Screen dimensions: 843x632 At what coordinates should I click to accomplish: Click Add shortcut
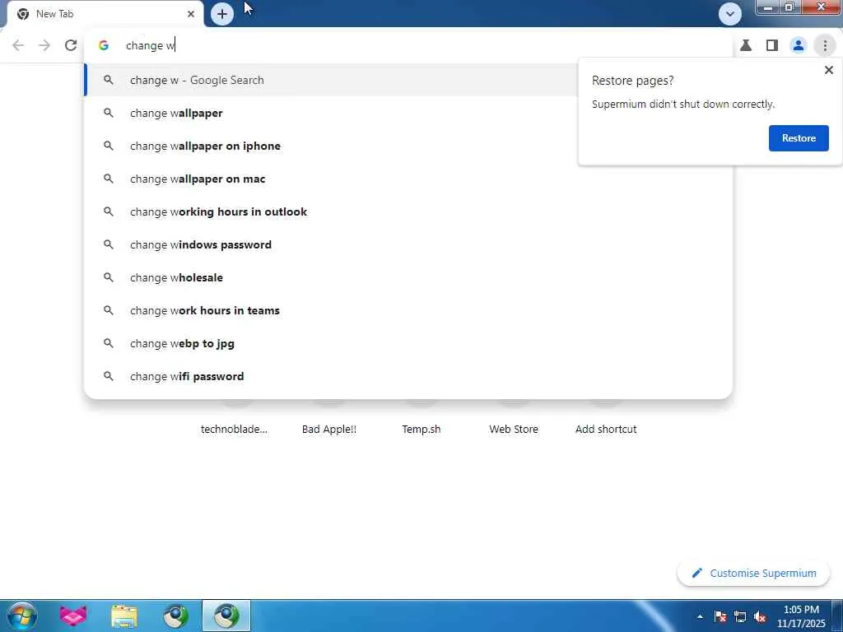coord(606,429)
